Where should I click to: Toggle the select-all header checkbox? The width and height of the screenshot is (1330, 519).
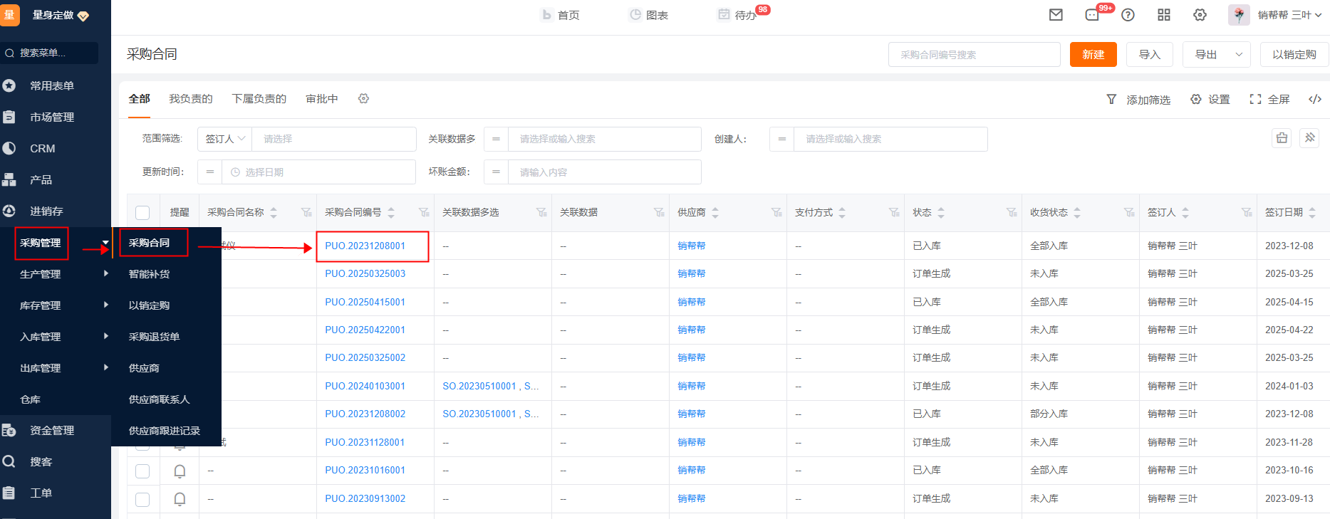point(142,213)
